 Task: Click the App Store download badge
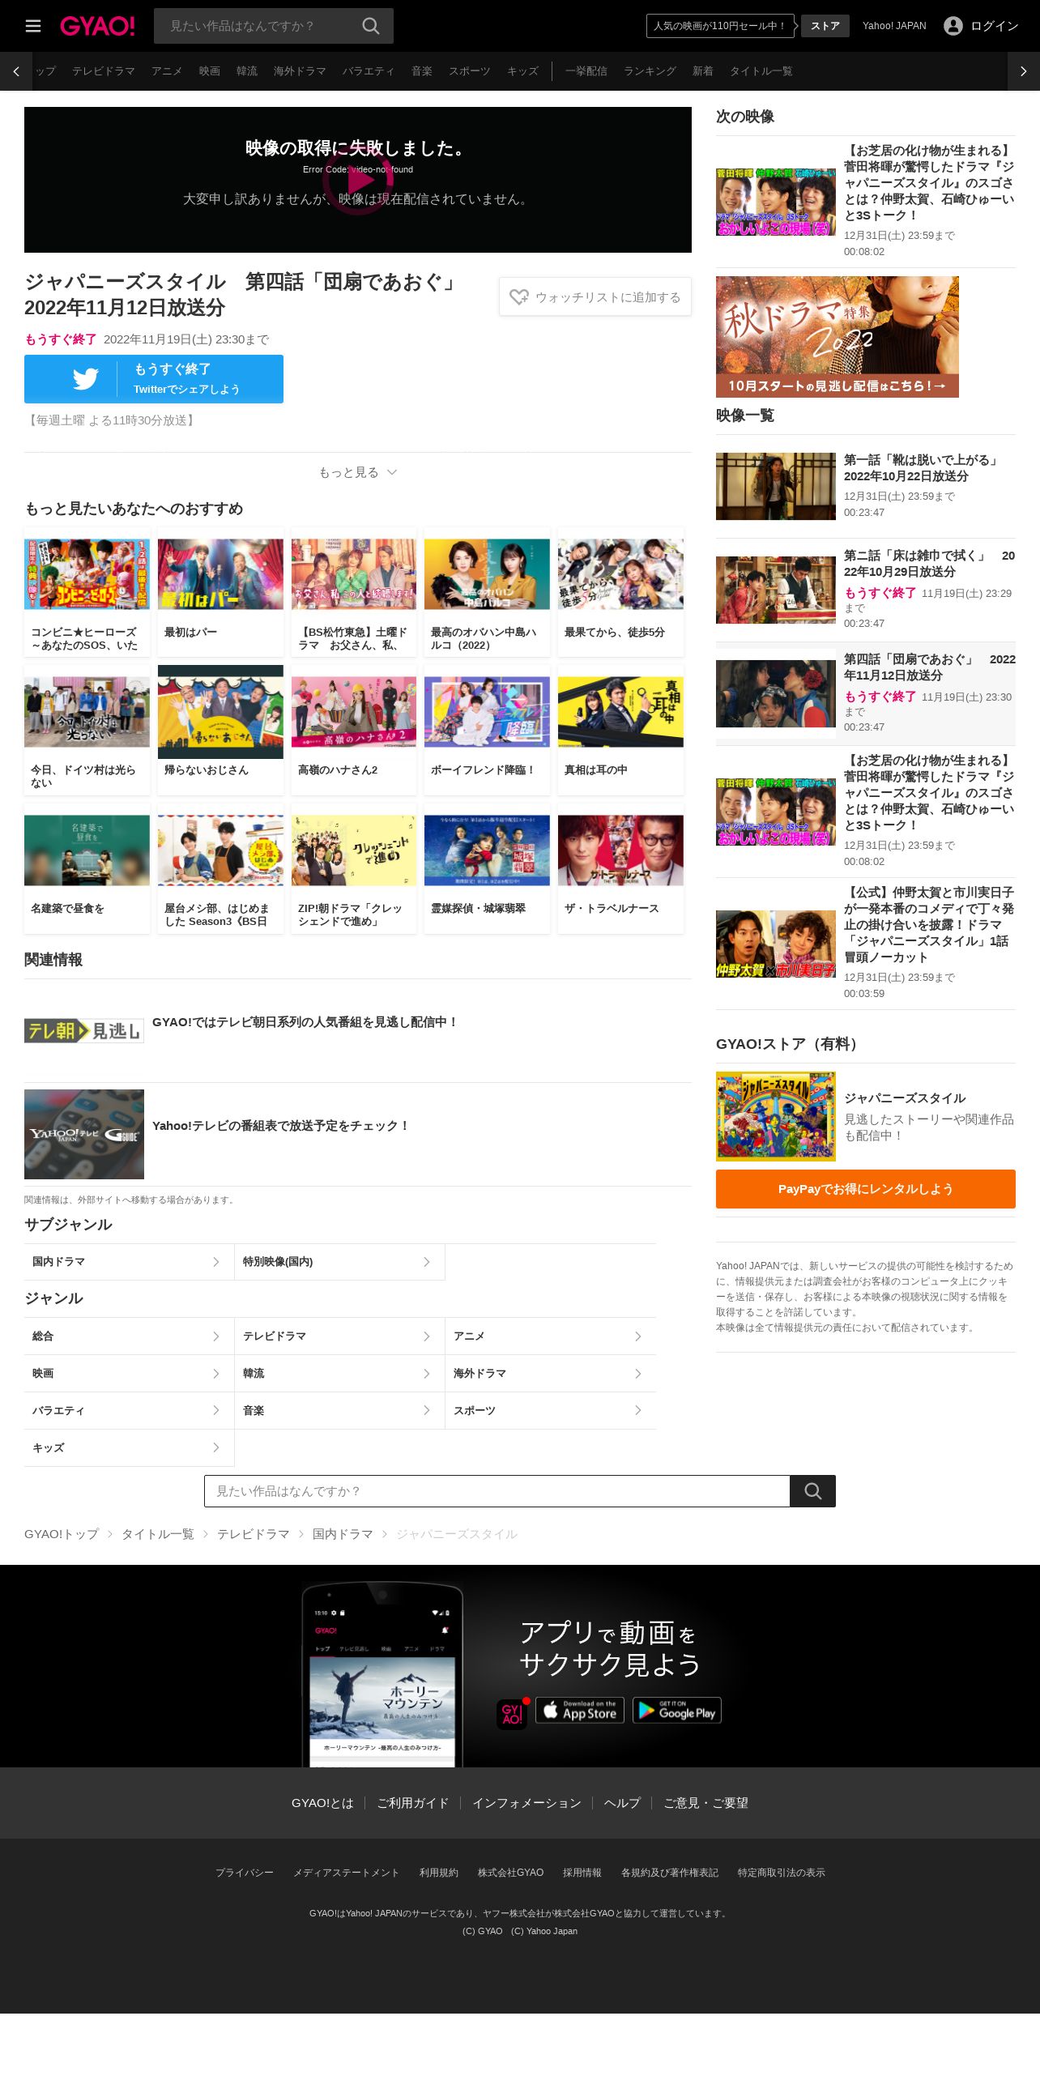pos(580,1710)
